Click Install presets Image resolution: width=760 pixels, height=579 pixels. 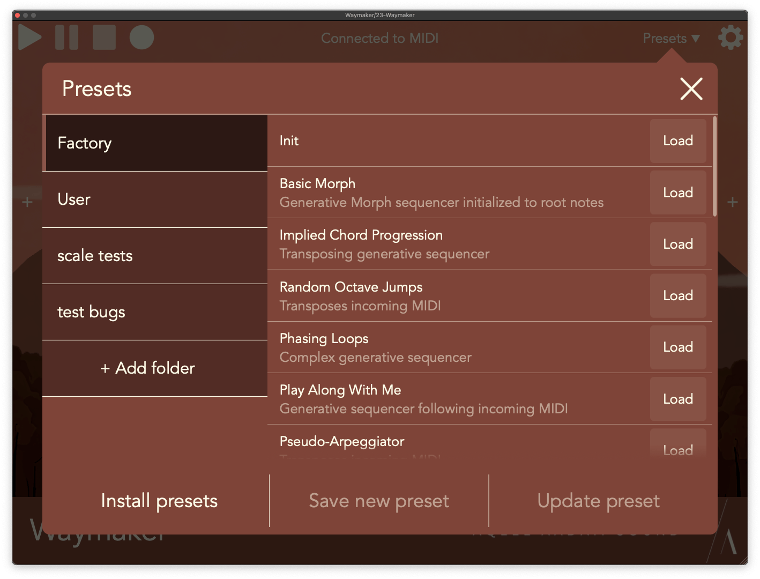158,501
